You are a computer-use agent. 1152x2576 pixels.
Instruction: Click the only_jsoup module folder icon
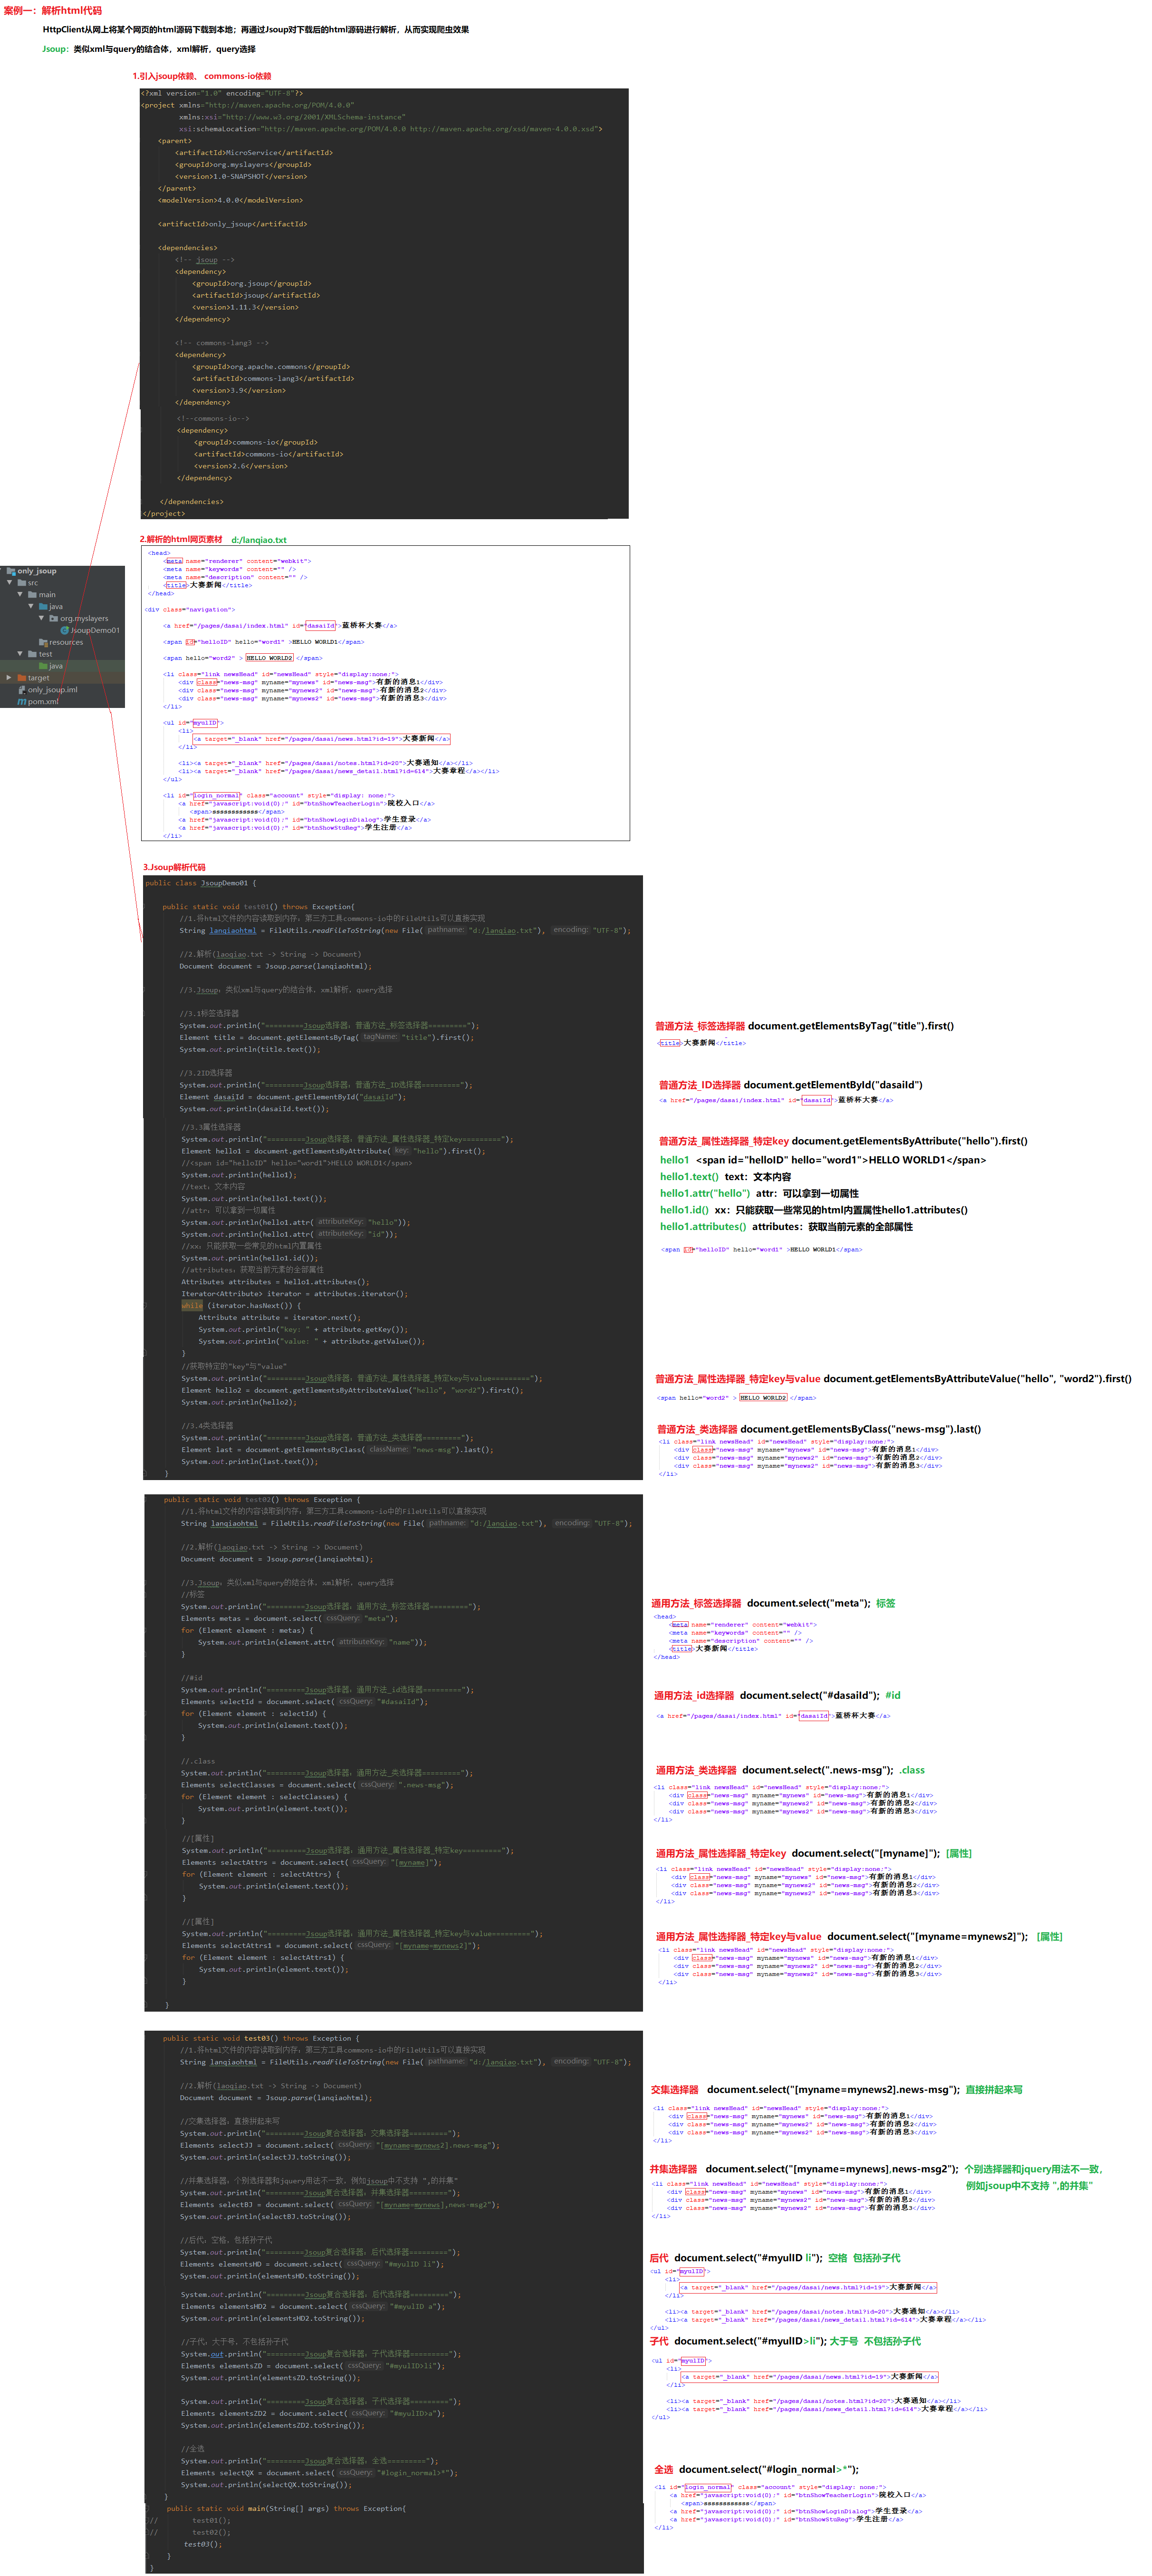pyautogui.click(x=10, y=572)
